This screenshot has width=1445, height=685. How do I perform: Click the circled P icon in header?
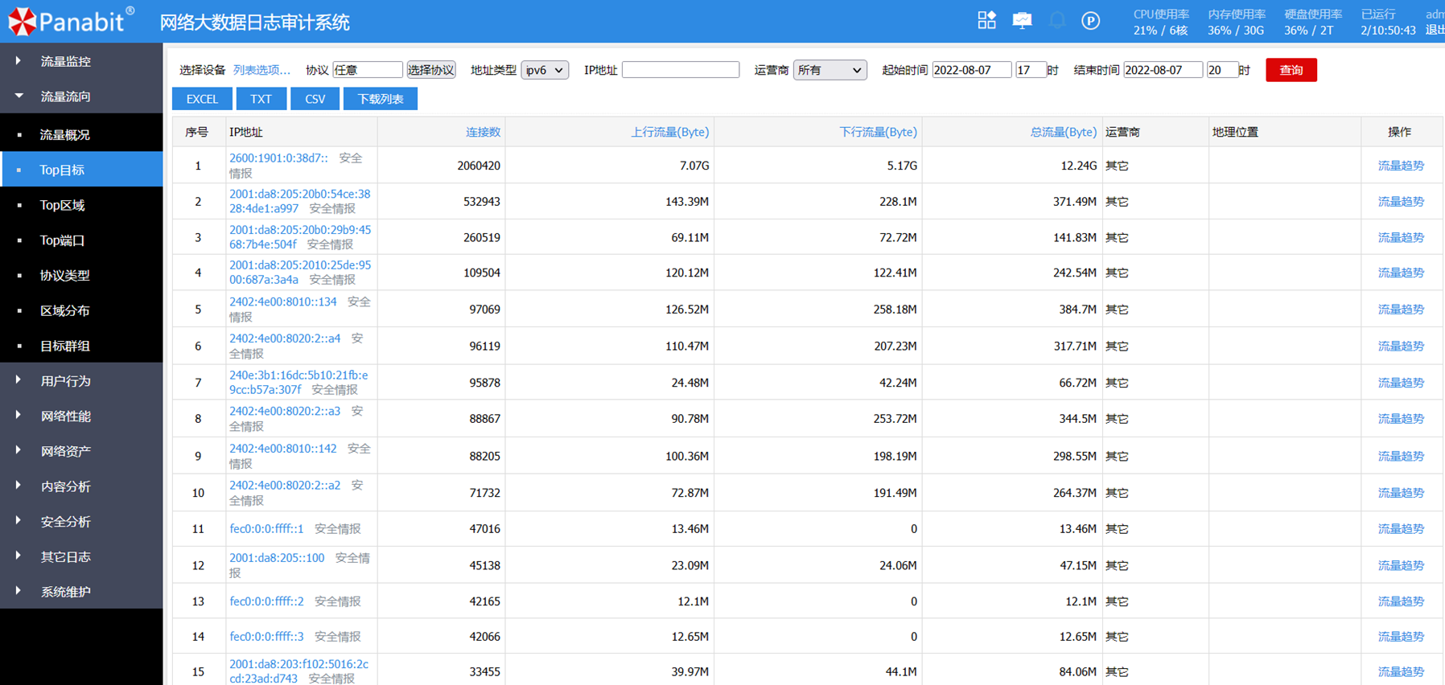(x=1090, y=21)
